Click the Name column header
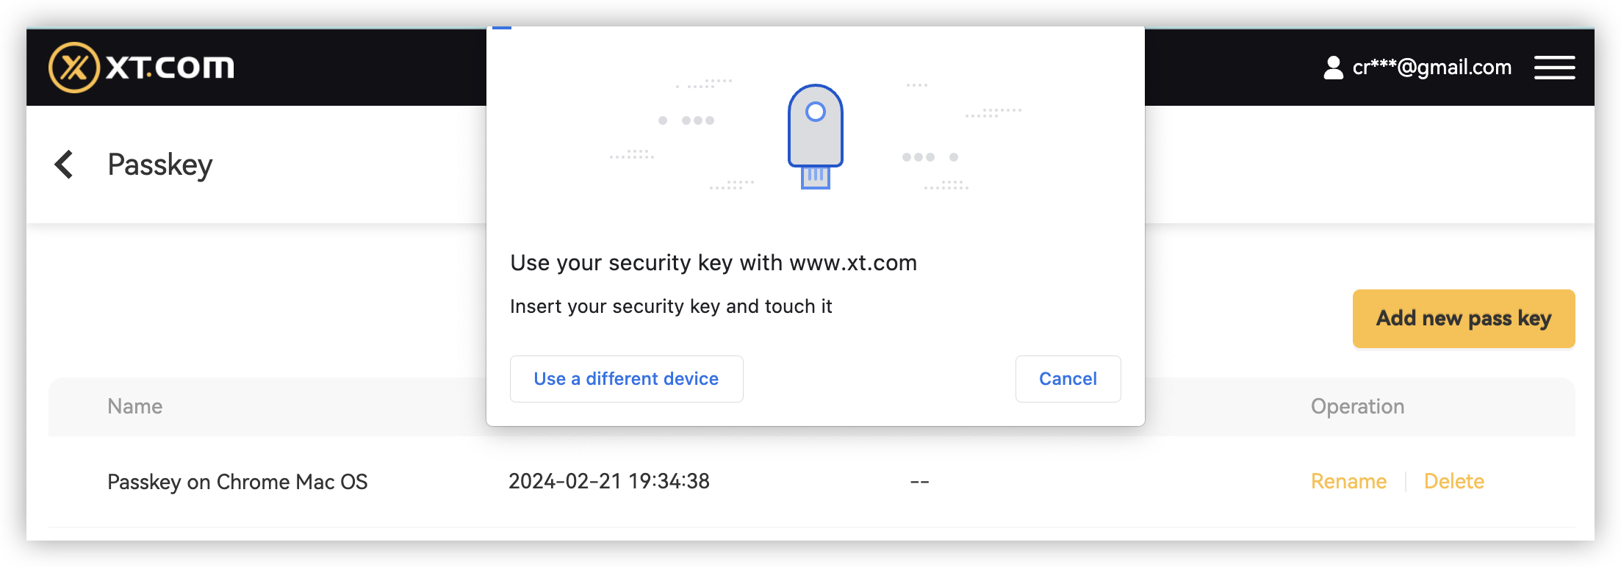This screenshot has height=567, width=1621. click(135, 407)
